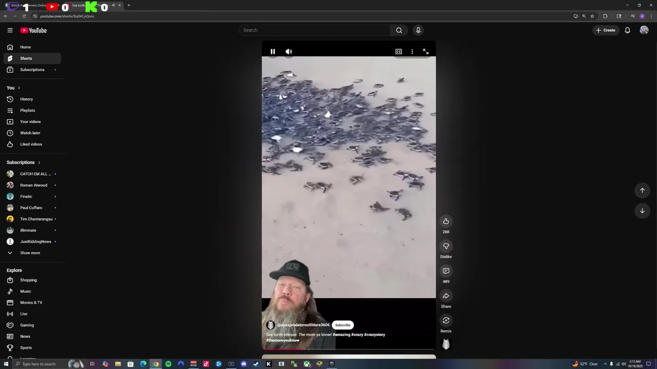Expand the You section chevron
The width and height of the screenshot is (657, 369).
[19, 88]
